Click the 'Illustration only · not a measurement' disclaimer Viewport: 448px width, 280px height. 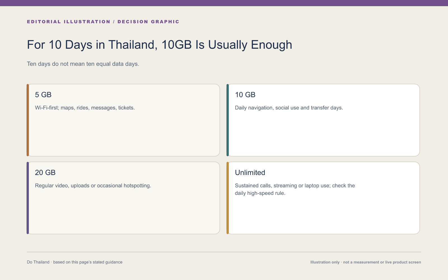(x=366, y=262)
